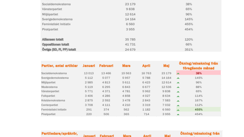Click the Moderaterna row label
This screenshot has height=137, width=244.
coord(49,87)
